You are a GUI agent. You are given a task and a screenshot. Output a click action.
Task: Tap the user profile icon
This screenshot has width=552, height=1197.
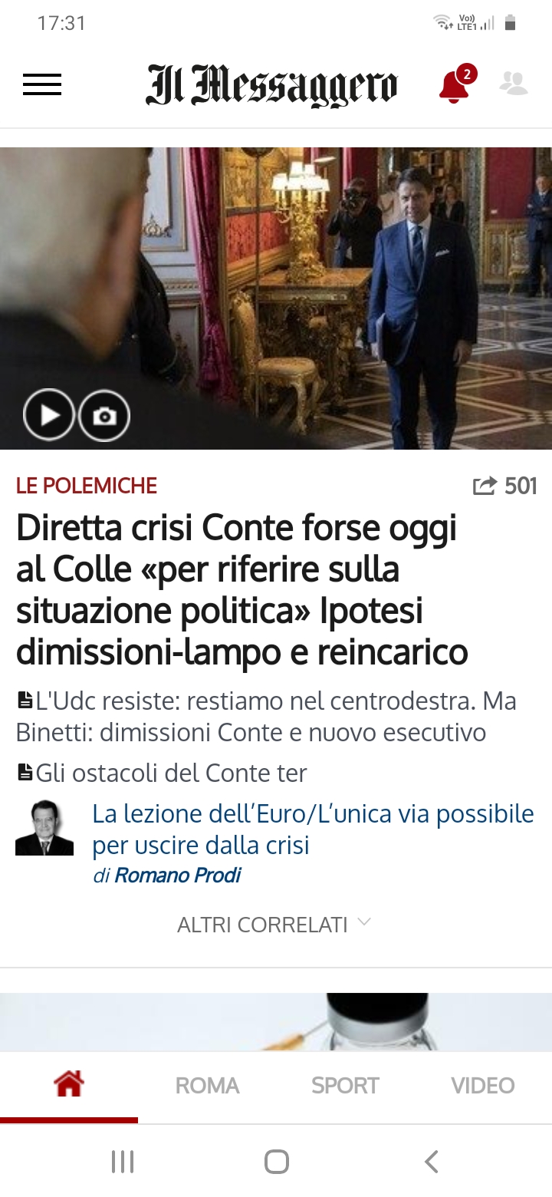pyautogui.click(x=514, y=83)
